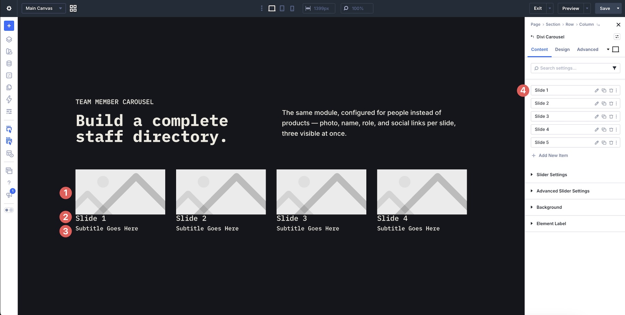625x315 pixels.
Task: Select phone view icon
Action: point(292,8)
